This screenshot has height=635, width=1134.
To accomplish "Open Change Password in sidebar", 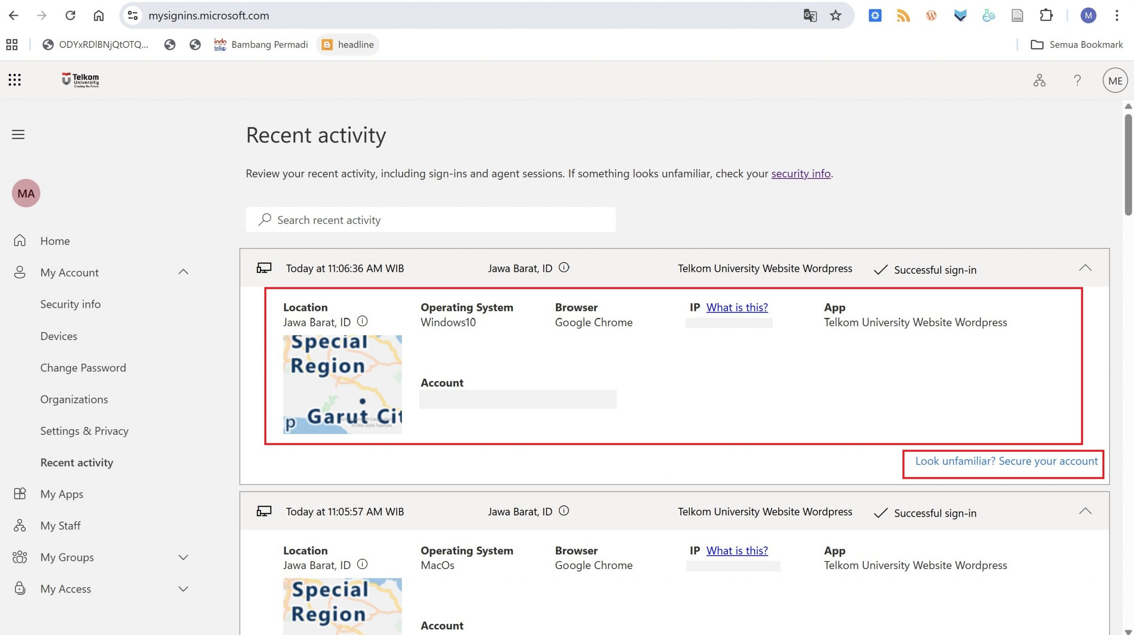I will pos(83,368).
